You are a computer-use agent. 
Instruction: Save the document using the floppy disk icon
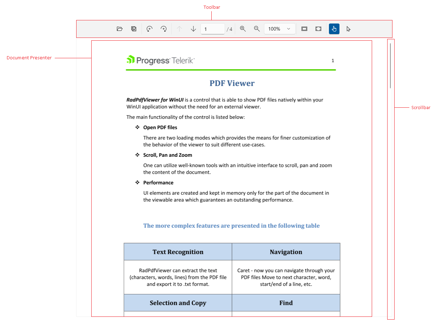click(134, 29)
